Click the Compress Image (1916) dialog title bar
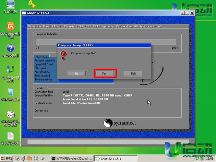 pyautogui.click(x=104, y=45)
